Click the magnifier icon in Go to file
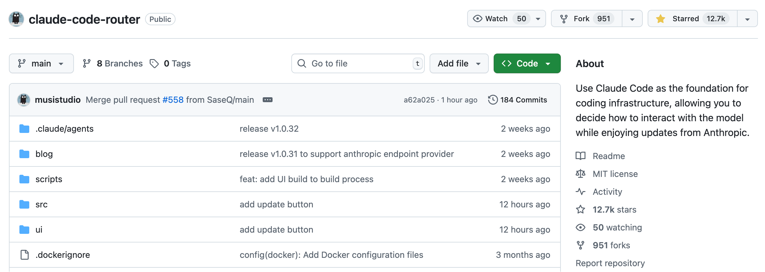This screenshot has width=765, height=272. tap(302, 63)
